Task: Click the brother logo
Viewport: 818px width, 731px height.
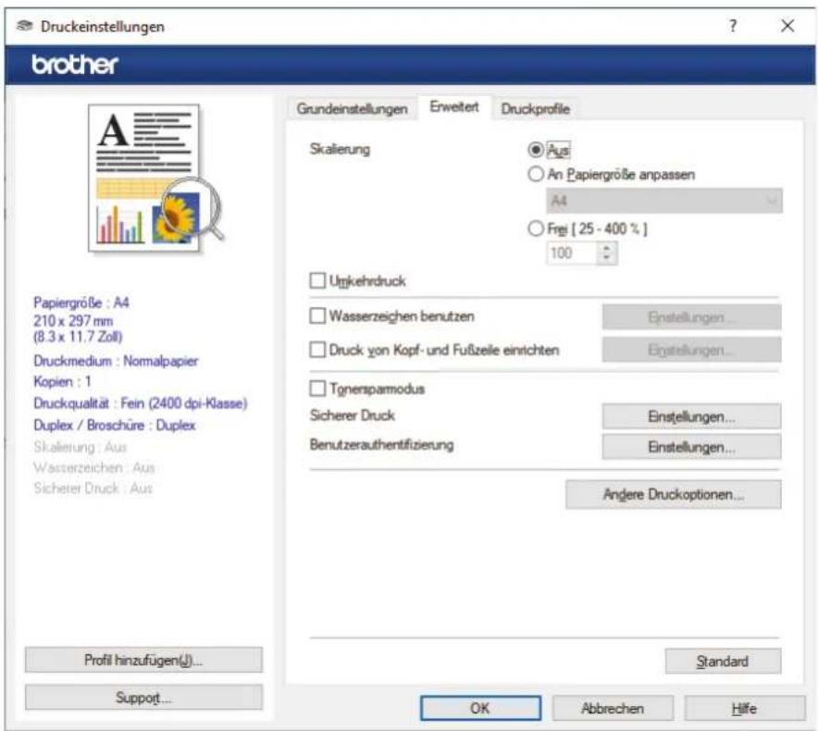Action: click(x=75, y=65)
